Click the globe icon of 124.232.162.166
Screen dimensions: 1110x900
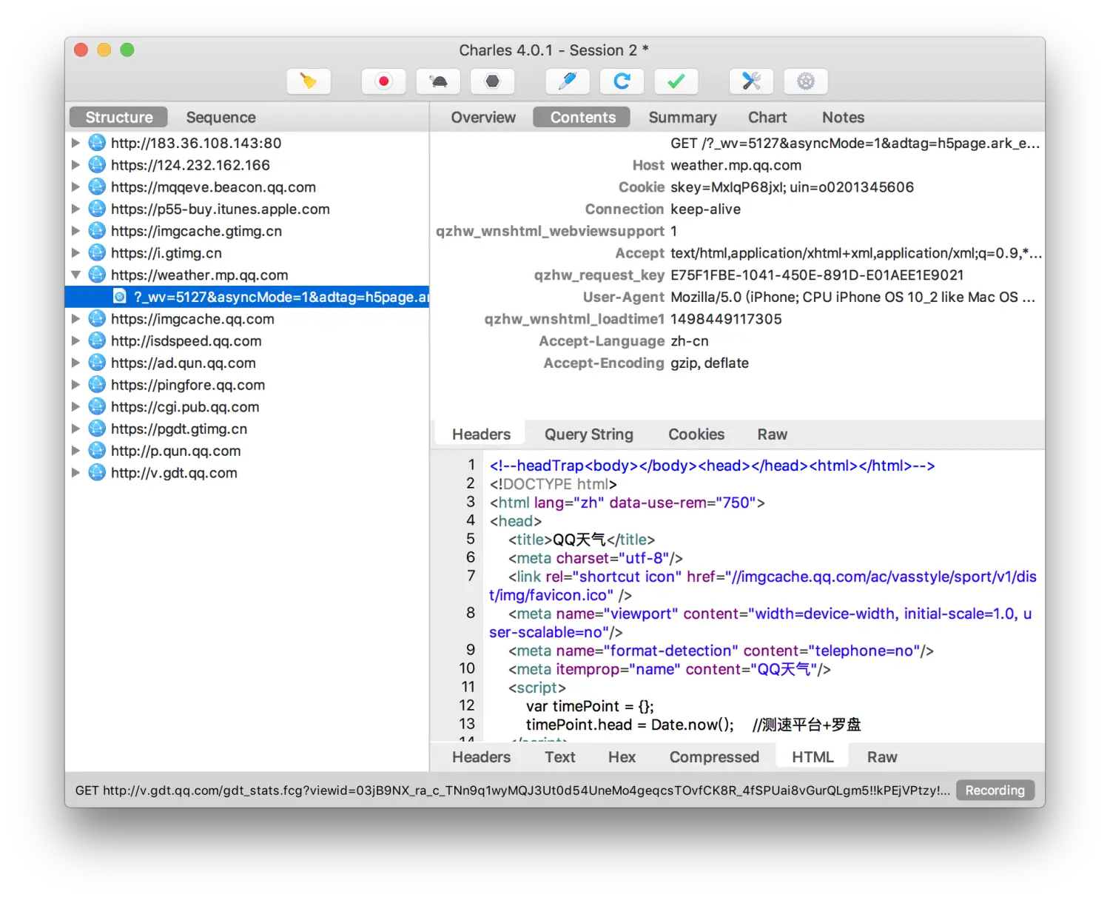click(x=97, y=165)
